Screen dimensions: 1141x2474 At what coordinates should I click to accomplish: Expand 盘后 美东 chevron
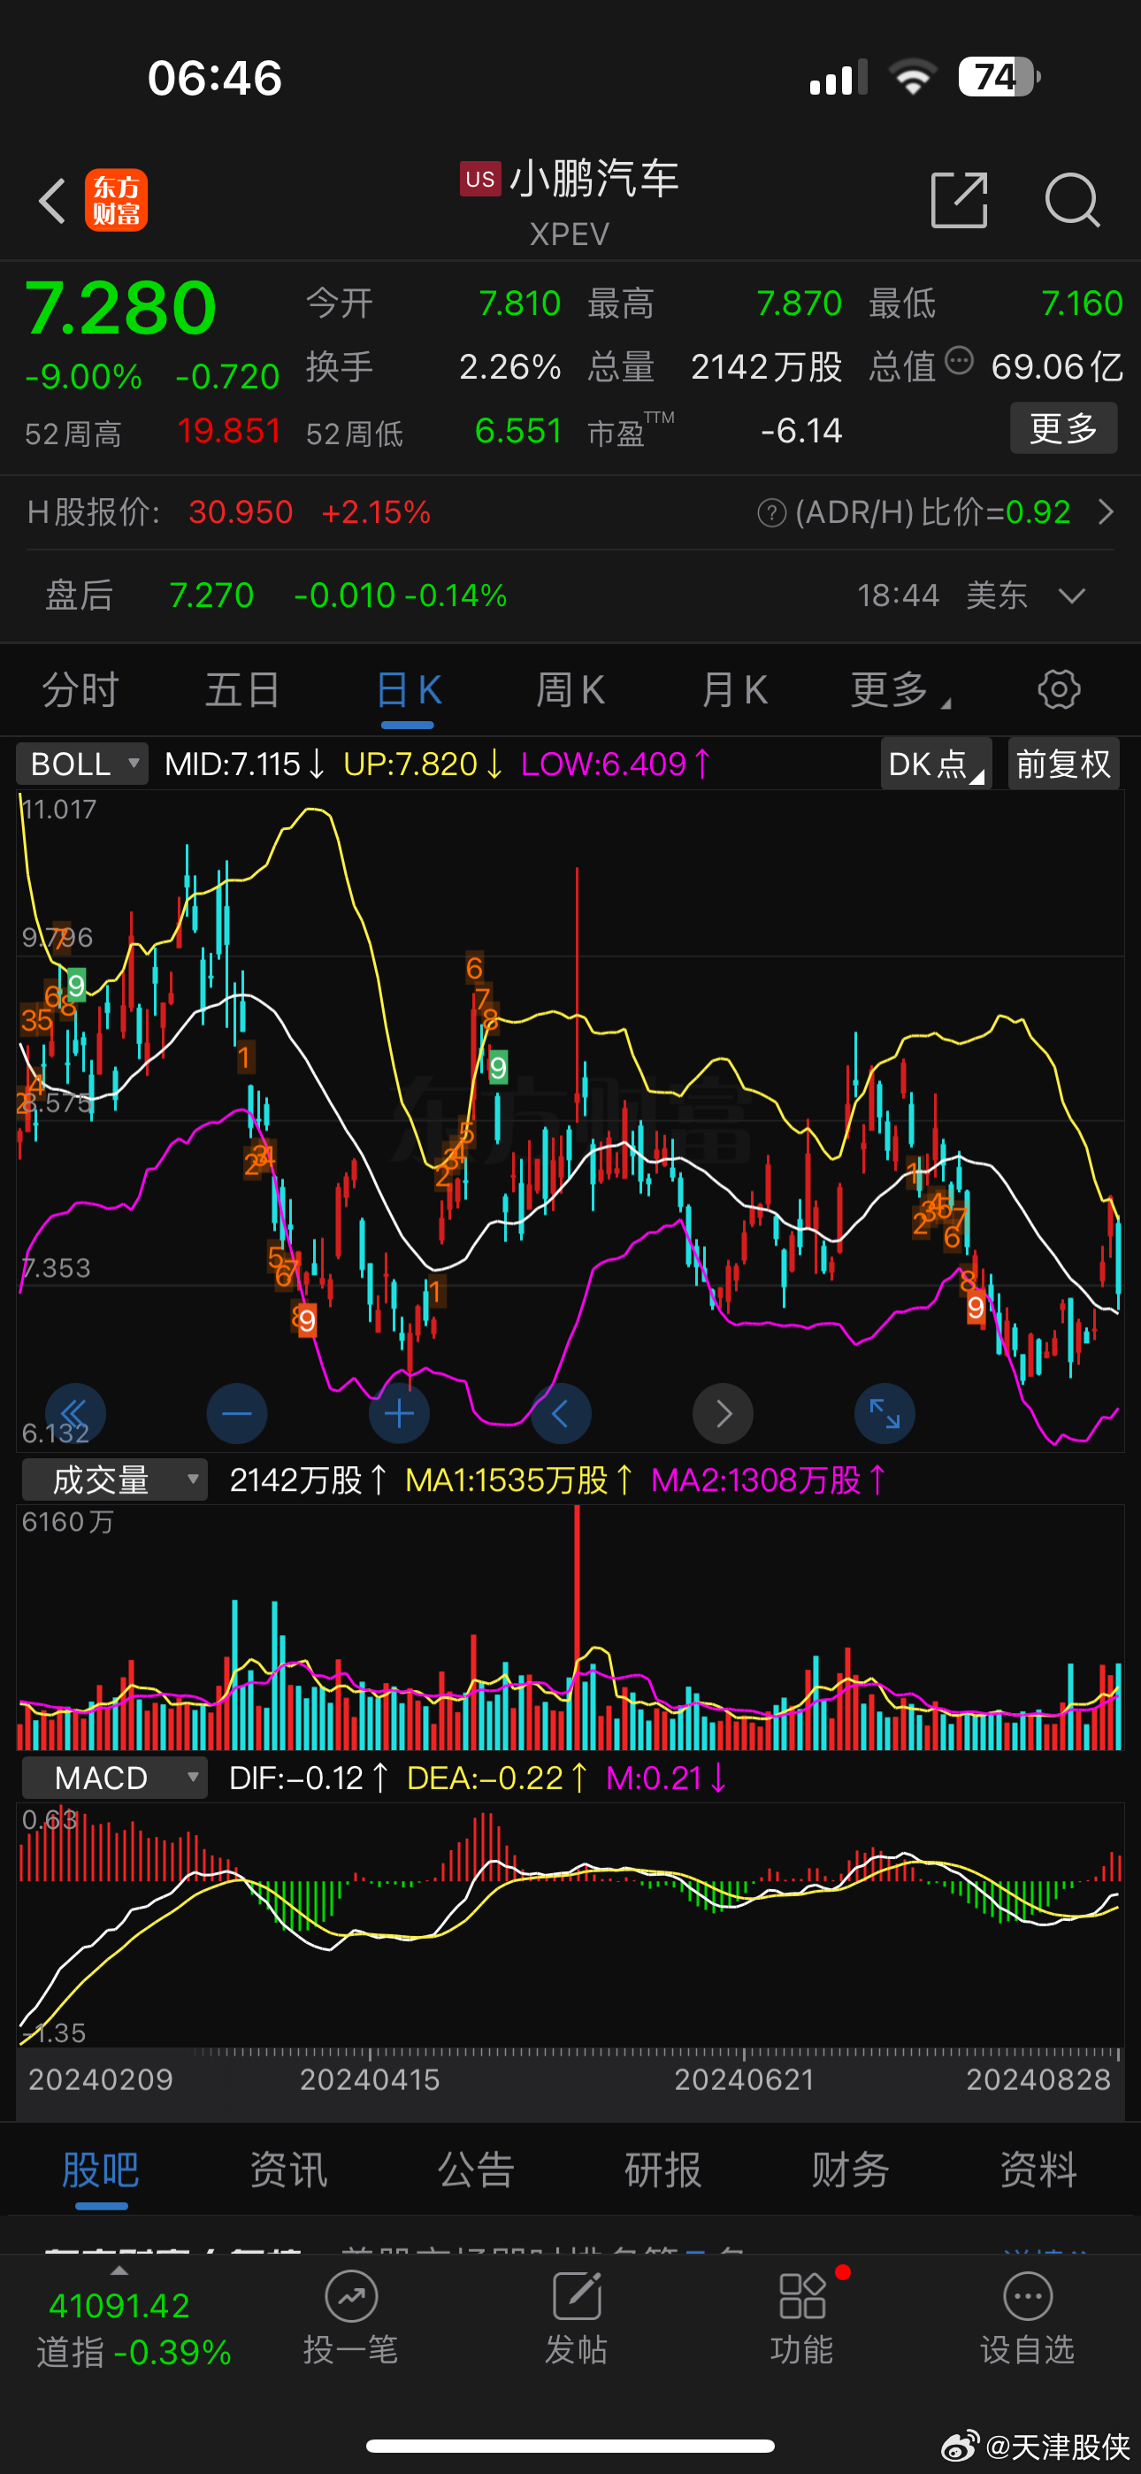point(1072,596)
